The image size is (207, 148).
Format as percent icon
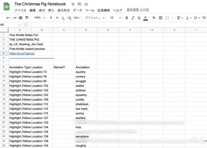click(57, 18)
